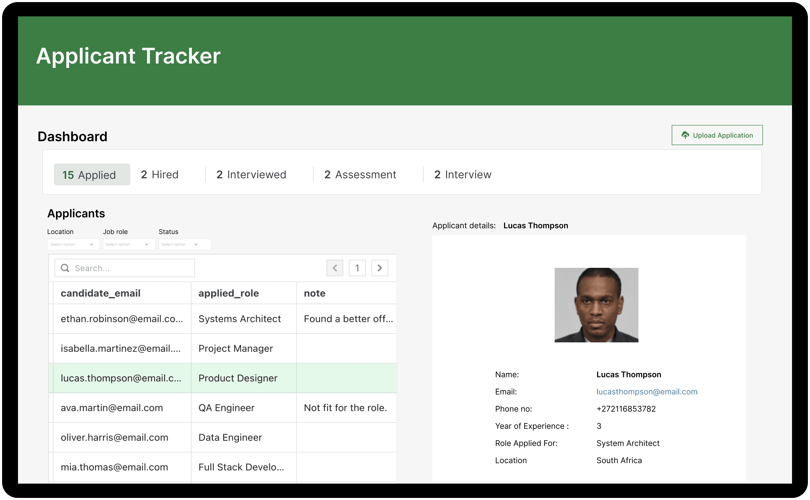Show the 2 Interviewed tab
810x500 pixels.
click(x=251, y=175)
